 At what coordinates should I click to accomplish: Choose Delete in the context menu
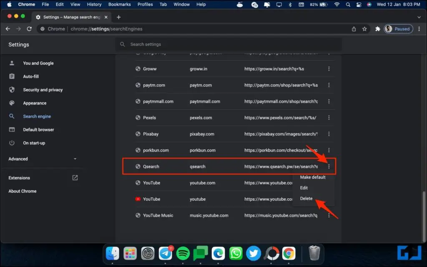[306, 199]
